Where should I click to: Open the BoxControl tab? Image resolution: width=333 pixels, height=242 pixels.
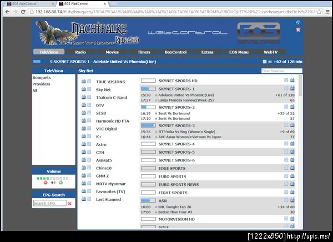[x=175, y=52]
